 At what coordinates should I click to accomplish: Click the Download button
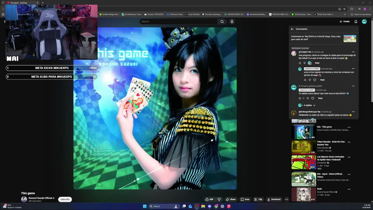click(274, 199)
